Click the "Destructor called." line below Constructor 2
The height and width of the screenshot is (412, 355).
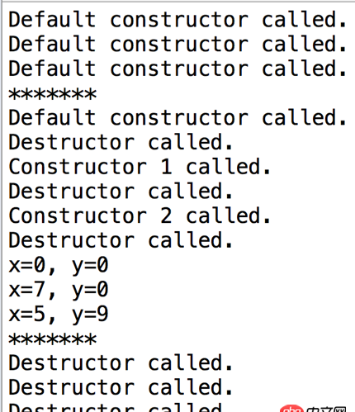pyautogui.click(x=121, y=240)
